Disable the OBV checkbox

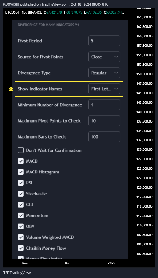21,226
